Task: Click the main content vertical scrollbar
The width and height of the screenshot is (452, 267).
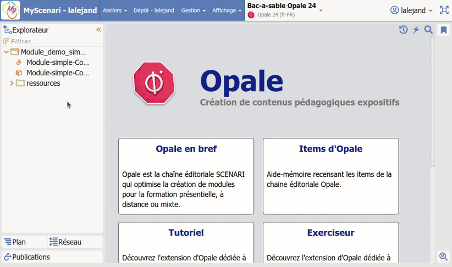Action: pyautogui.click(x=432, y=102)
